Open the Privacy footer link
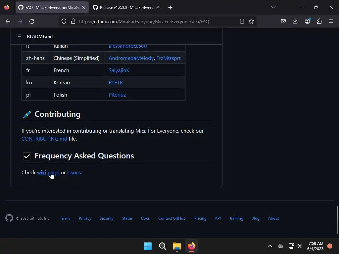The width and height of the screenshot is (339, 254). click(85, 218)
